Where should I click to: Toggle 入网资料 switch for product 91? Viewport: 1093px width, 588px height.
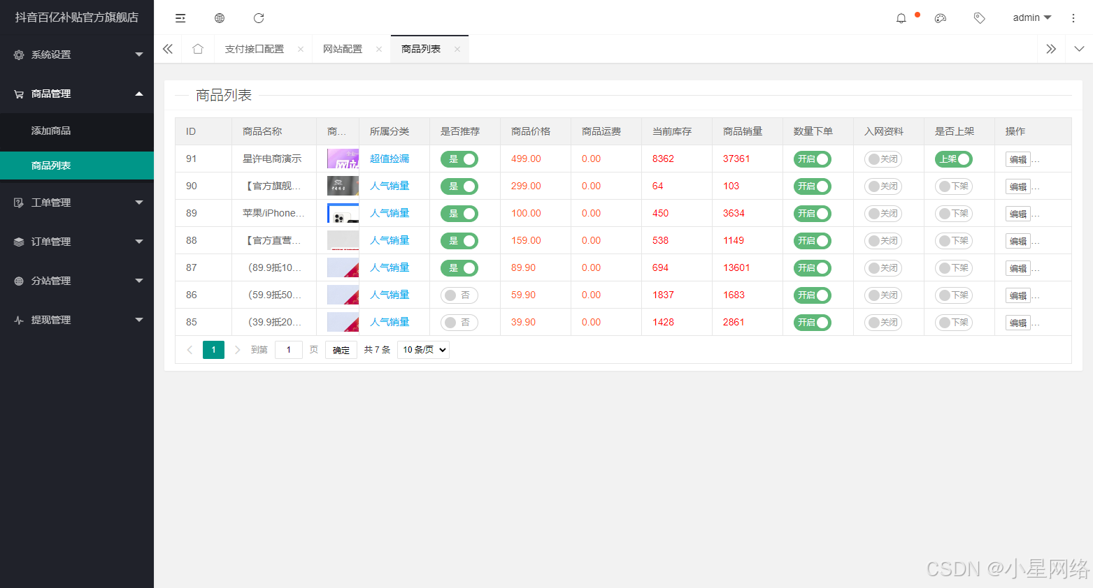tap(883, 159)
